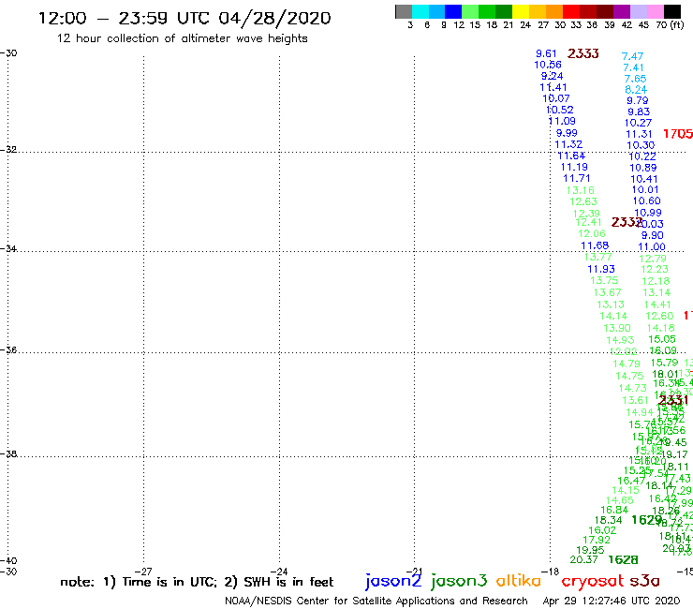Viewport: 693px width, 609px height.
Task: Click the -24 longitude axis label
Action: coord(279,572)
